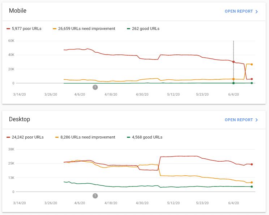Click the green swatch for Desktop good URLs
The image size is (269, 215).
[129, 137]
